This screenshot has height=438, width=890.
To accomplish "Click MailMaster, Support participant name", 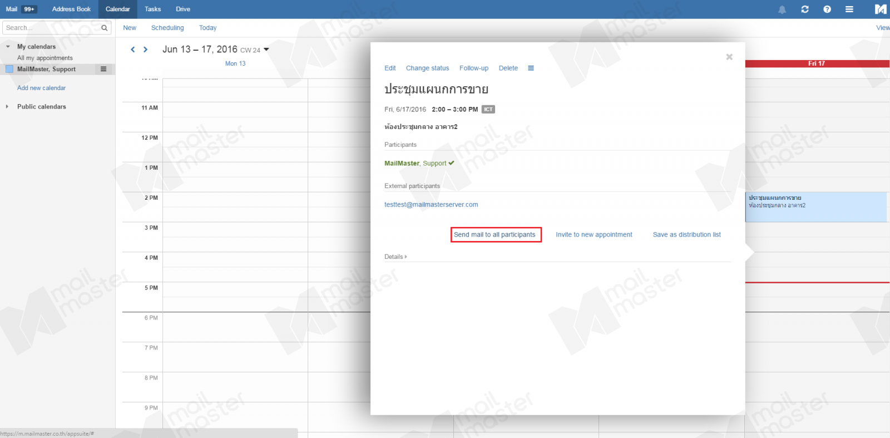I will [416, 164].
